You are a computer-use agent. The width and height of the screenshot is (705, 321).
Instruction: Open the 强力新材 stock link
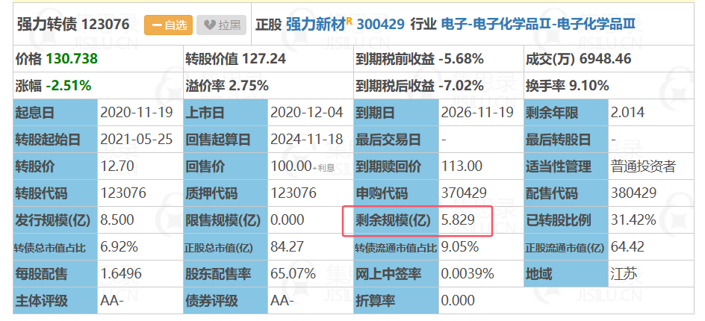tap(315, 25)
